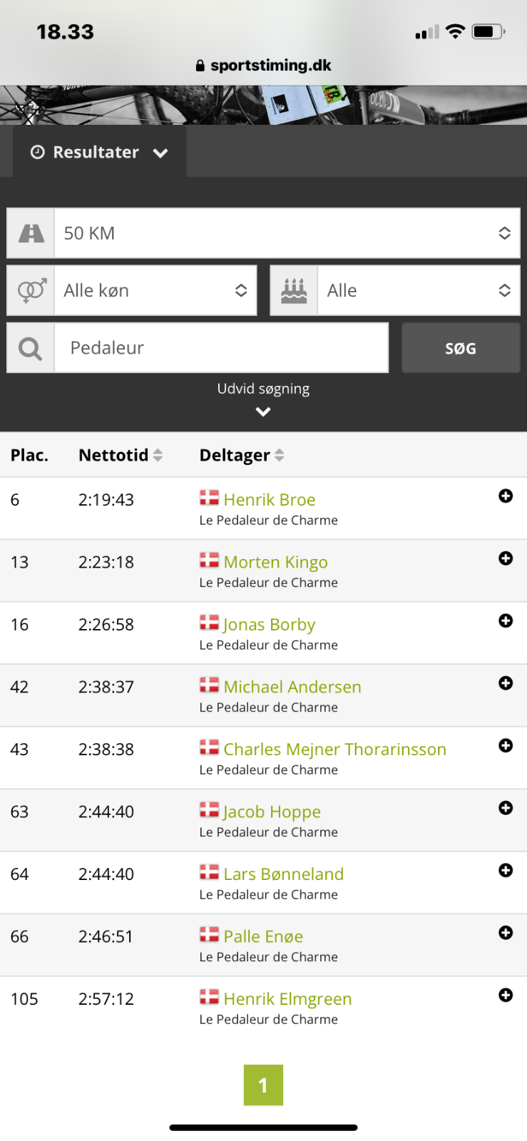Click the SØG search button
527x1141 pixels.
[x=461, y=348]
